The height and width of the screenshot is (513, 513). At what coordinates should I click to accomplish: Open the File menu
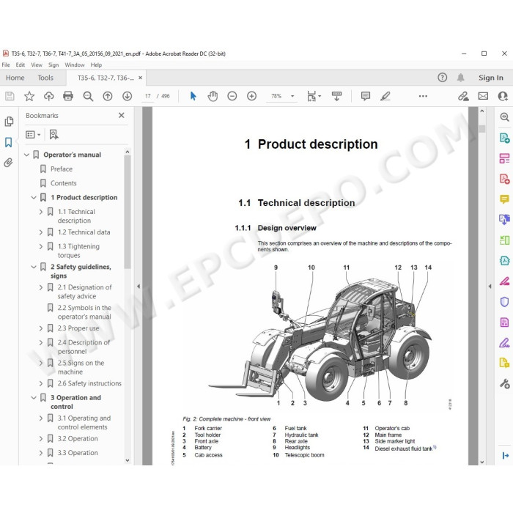click(6, 64)
